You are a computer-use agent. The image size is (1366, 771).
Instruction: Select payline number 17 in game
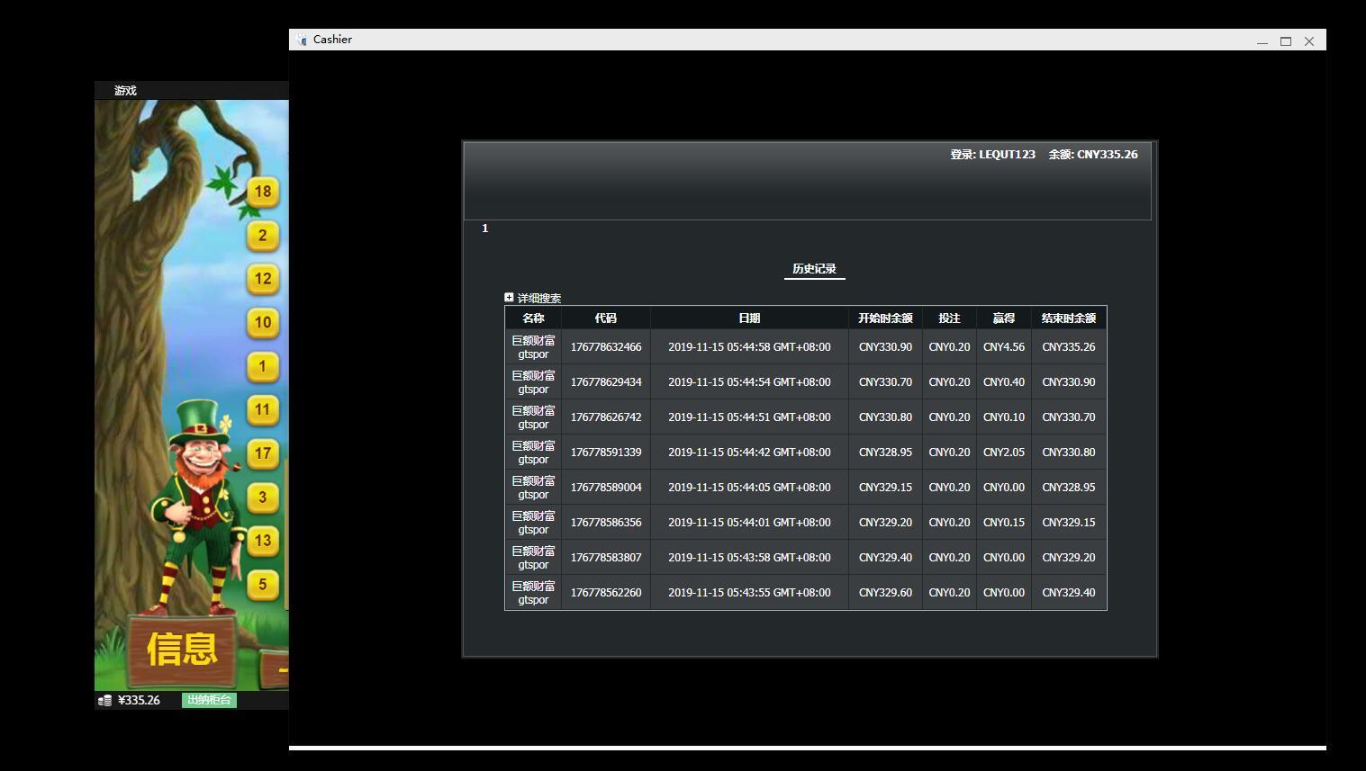263,453
